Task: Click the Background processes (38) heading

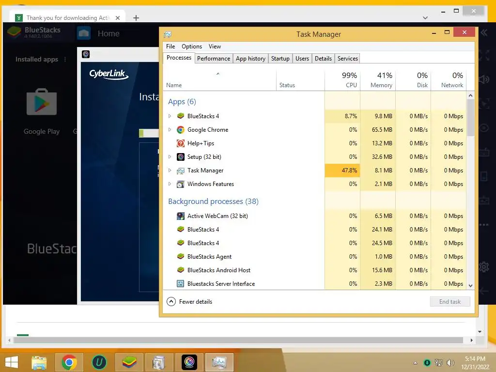Action: click(x=213, y=201)
